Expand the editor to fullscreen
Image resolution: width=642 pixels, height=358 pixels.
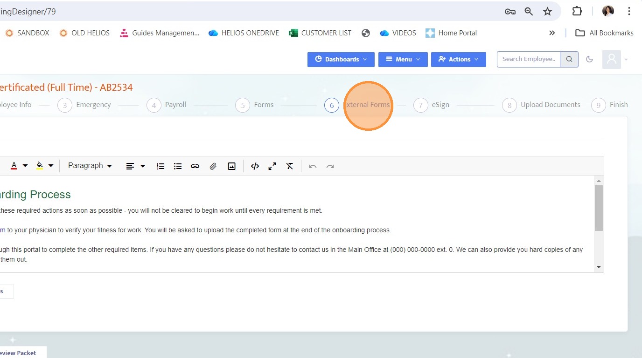point(272,166)
